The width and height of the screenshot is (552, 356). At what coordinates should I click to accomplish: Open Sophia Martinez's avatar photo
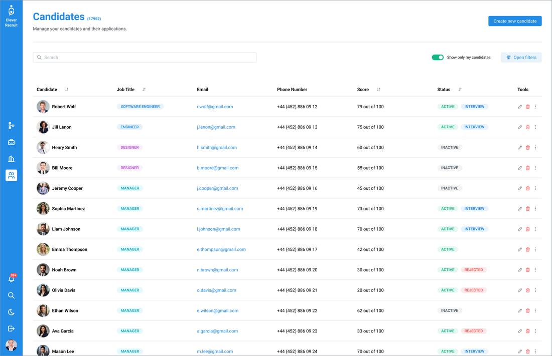43,209
